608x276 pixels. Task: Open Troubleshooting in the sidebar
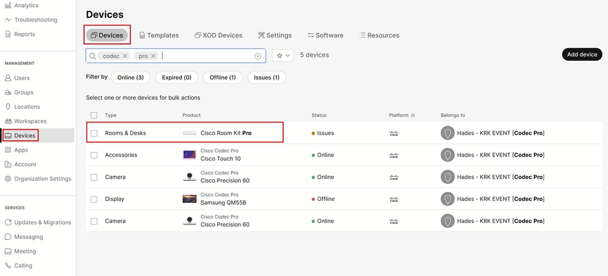[x=30, y=19]
